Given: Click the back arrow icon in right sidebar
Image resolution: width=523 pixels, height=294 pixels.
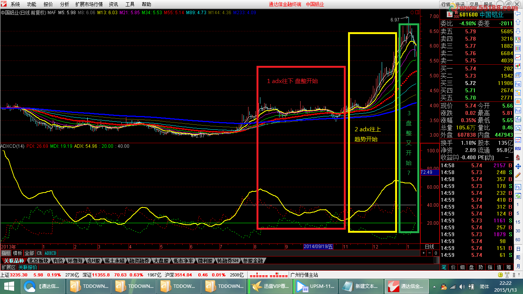Looking at the screenshot, I should (x=518, y=13).
